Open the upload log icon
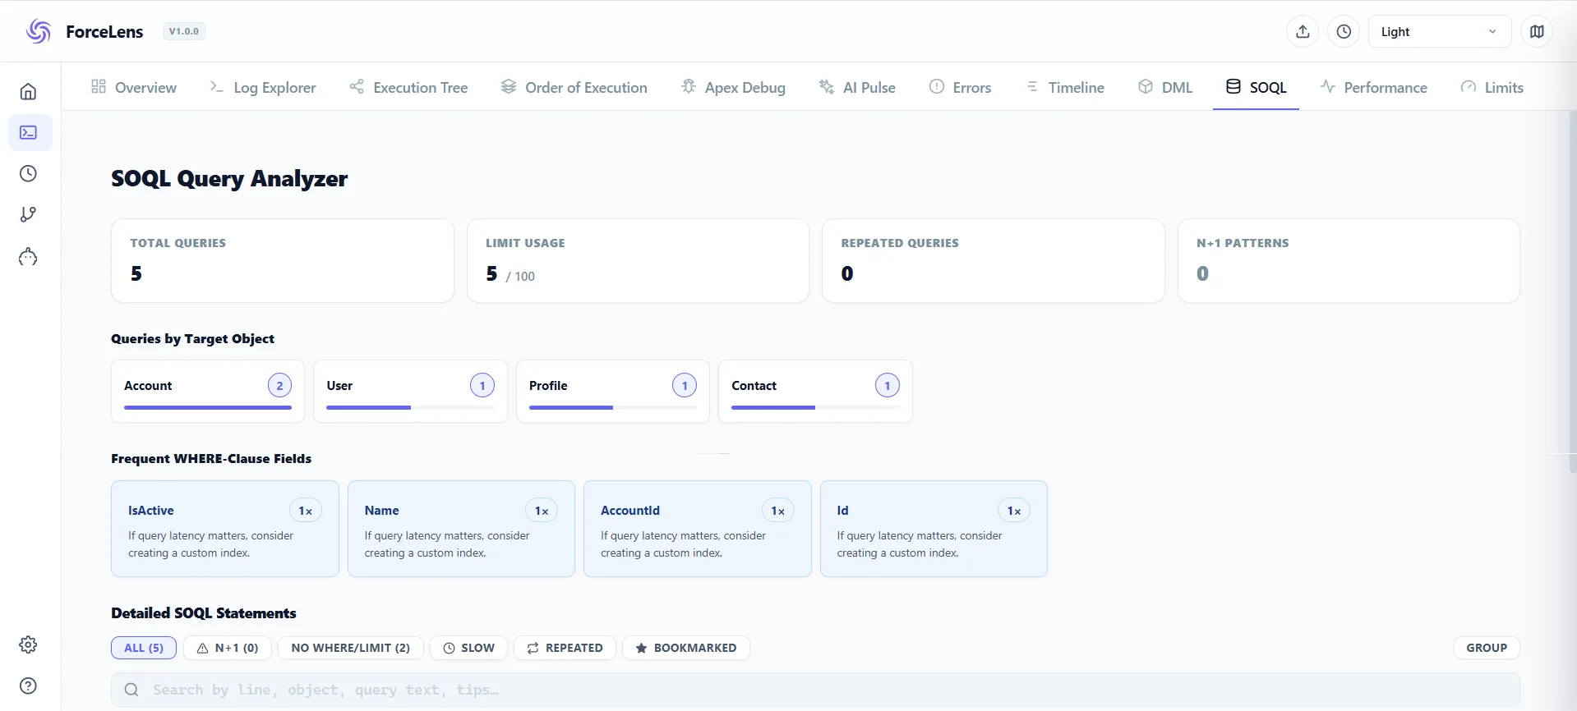 point(1303,31)
